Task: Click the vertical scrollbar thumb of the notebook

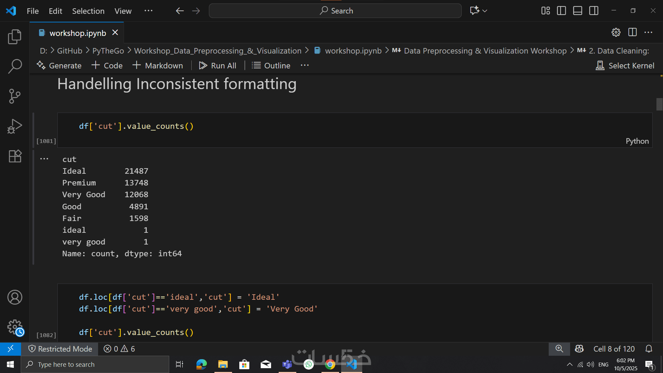Action: [659, 104]
